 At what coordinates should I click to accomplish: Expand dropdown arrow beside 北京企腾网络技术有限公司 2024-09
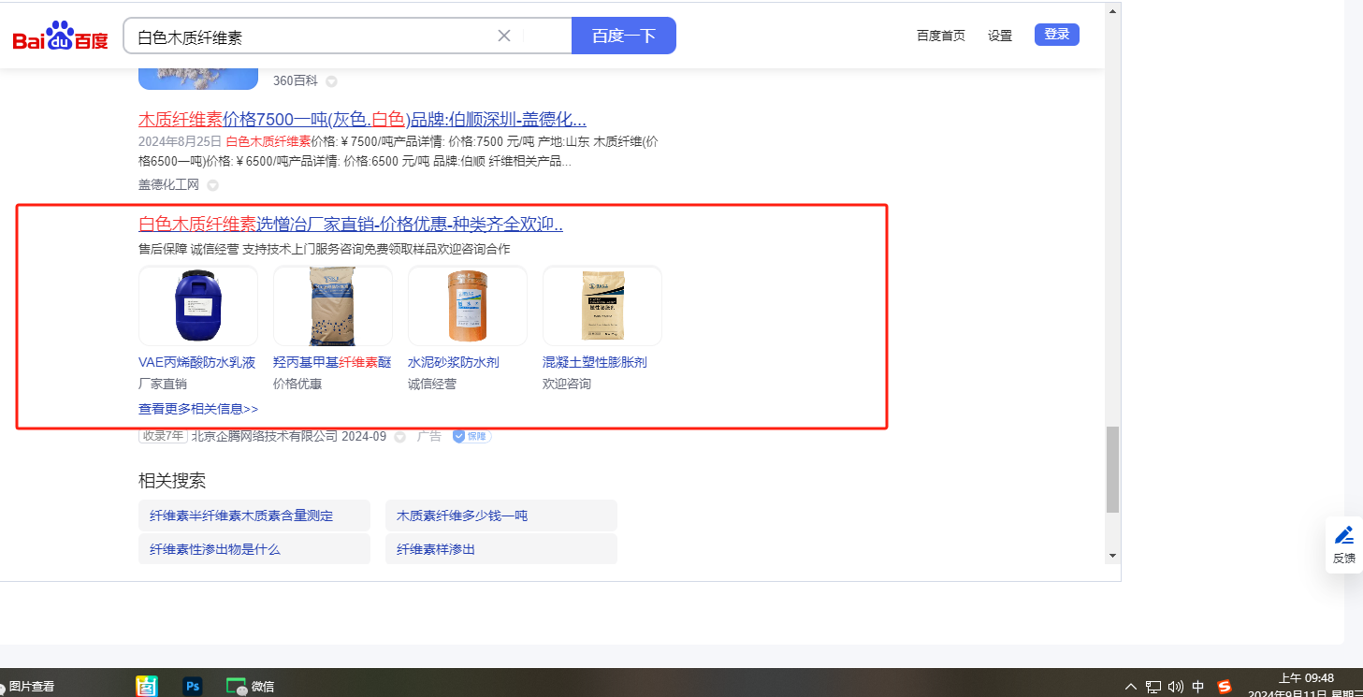coord(399,437)
